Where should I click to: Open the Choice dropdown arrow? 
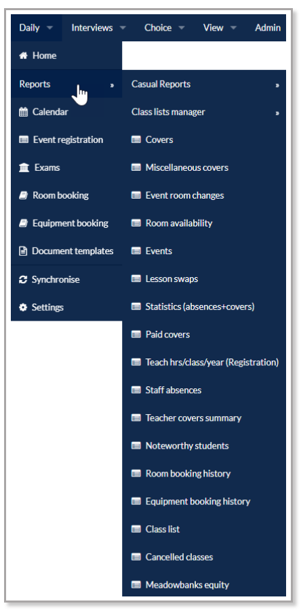[x=181, y=28]
